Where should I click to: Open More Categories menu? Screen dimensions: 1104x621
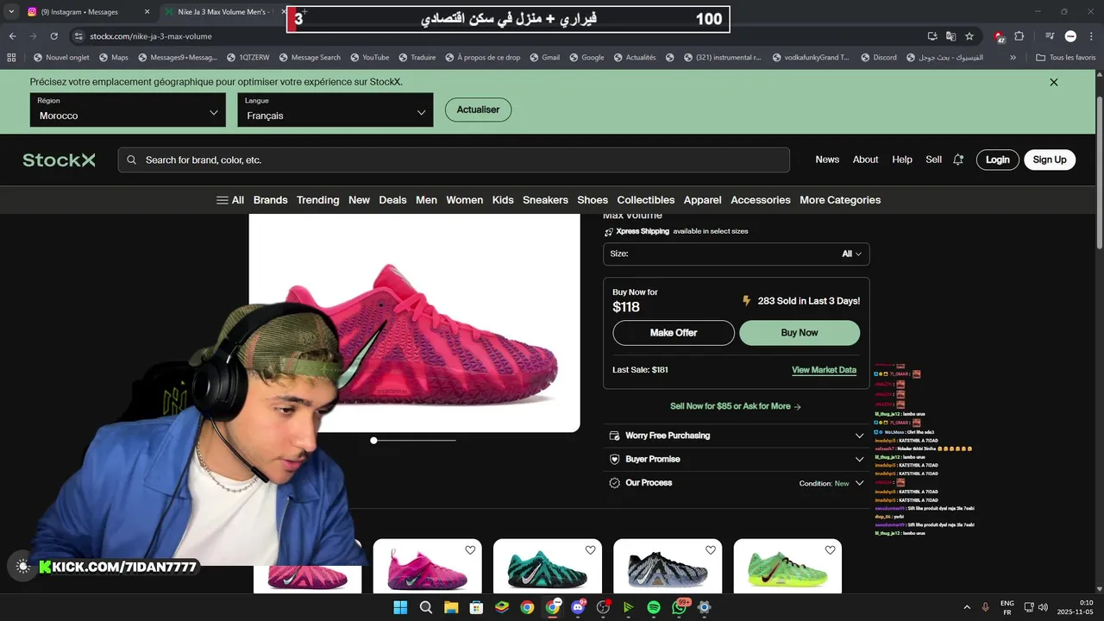coord(840,200)
